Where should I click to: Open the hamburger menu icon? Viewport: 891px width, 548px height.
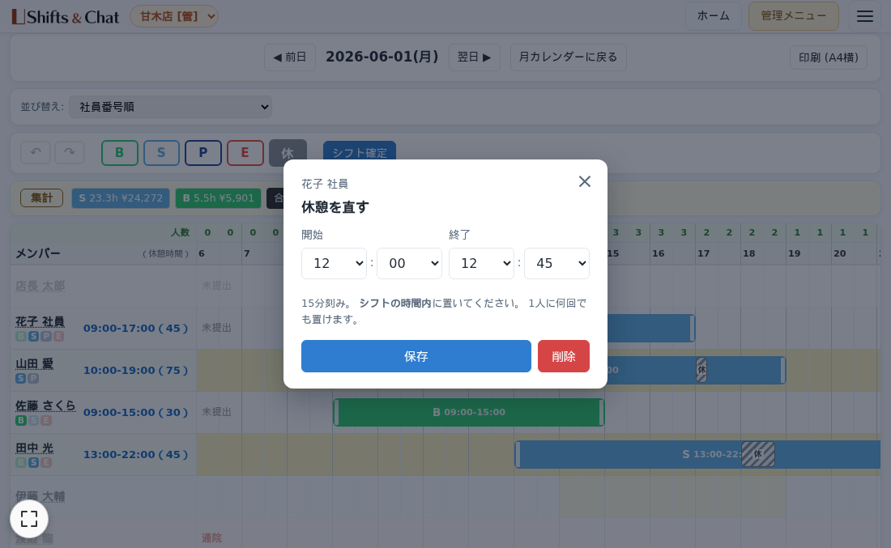tap(865, 16)
